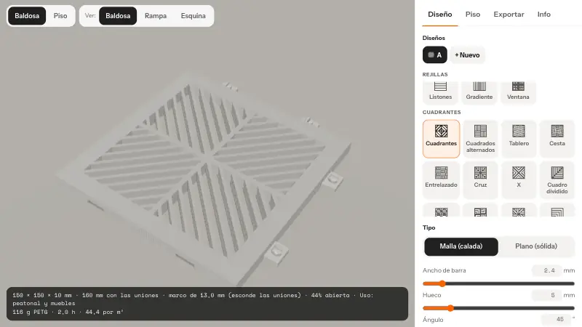Switch mode to Baldosa
This screenshot has height=327, width=582.
tap(27, 16)
